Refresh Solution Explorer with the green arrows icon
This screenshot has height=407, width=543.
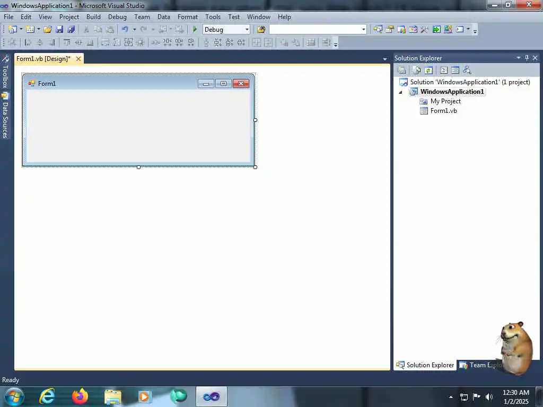point(428,70)
